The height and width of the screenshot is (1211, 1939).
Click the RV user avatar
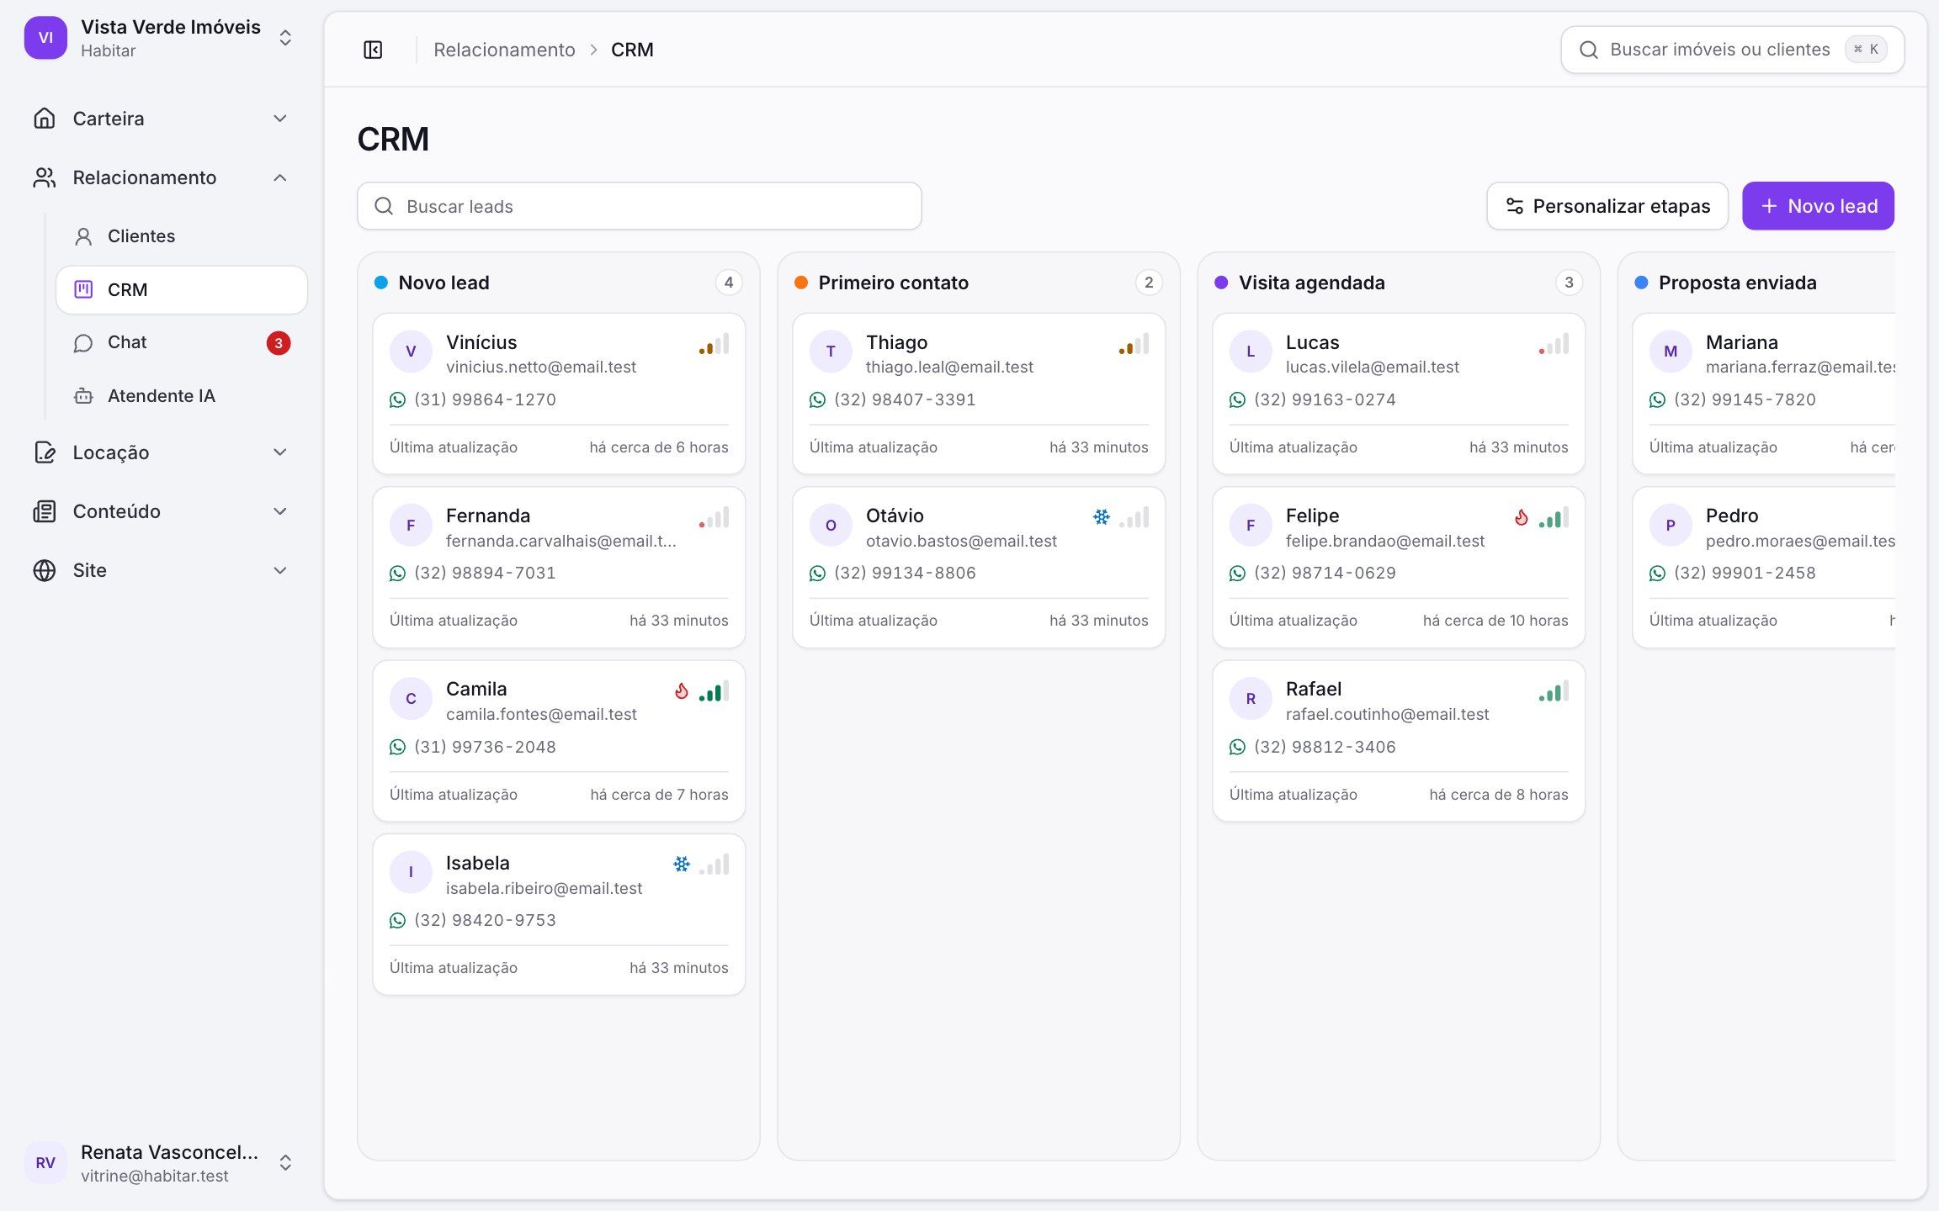45,1163
